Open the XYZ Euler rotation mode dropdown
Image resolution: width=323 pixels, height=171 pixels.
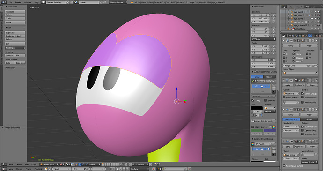pyautogui.click(x=263, y=39)
